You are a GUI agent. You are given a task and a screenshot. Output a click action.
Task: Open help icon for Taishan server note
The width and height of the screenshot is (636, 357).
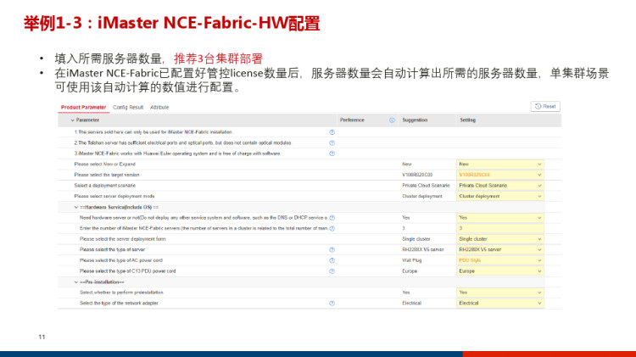tap(332, 142)
